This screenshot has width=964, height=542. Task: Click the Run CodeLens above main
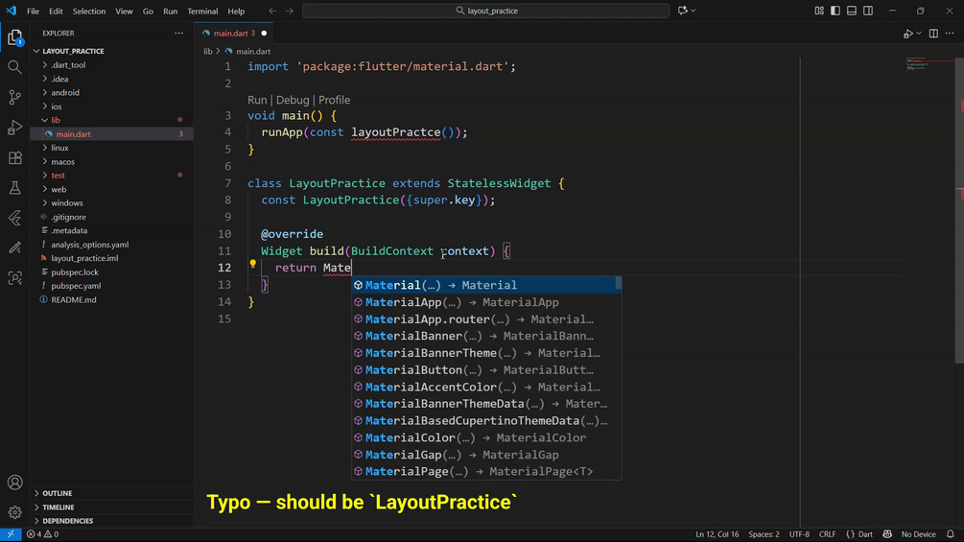click(257, 100)
